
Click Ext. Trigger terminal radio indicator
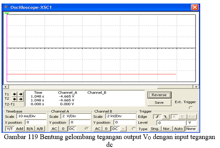[x=191, y=108]
